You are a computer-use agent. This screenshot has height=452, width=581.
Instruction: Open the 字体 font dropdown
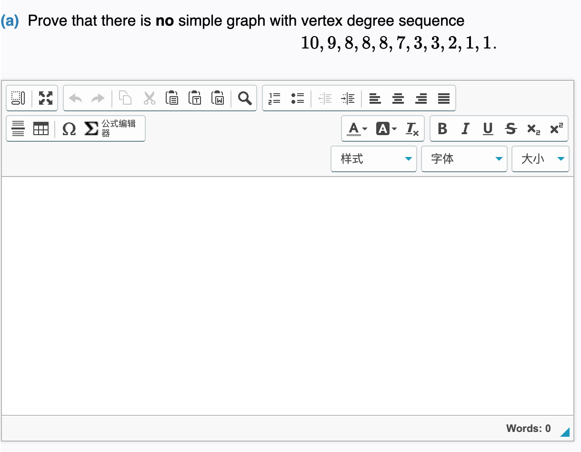tap(464, 159)
